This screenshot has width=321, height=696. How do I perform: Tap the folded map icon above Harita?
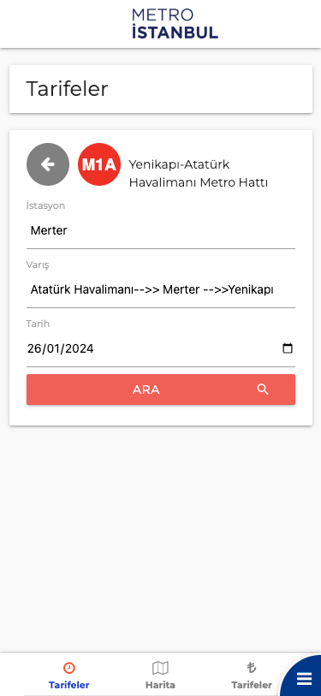(160, 668)
